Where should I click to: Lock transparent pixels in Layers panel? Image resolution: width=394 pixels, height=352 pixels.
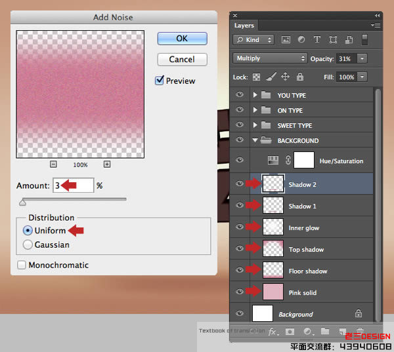click(x=257, y=77)
